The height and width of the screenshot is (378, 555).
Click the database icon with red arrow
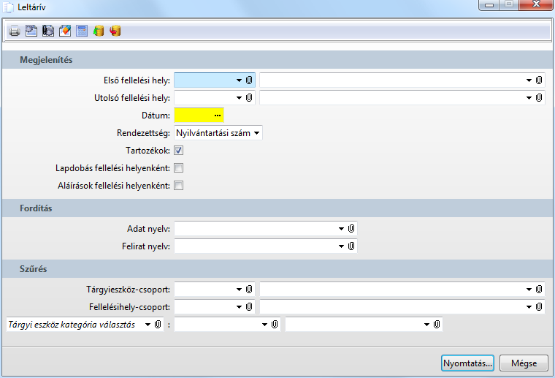point(115,31)
